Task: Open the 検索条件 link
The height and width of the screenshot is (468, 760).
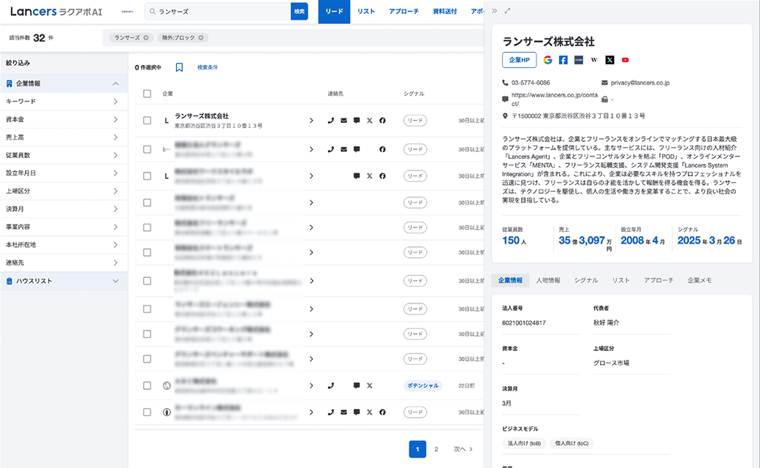Action: click(208, 67)
